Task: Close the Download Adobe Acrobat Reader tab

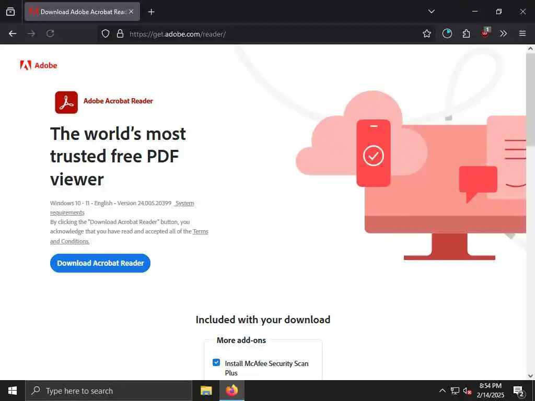Action: [131, 11]
